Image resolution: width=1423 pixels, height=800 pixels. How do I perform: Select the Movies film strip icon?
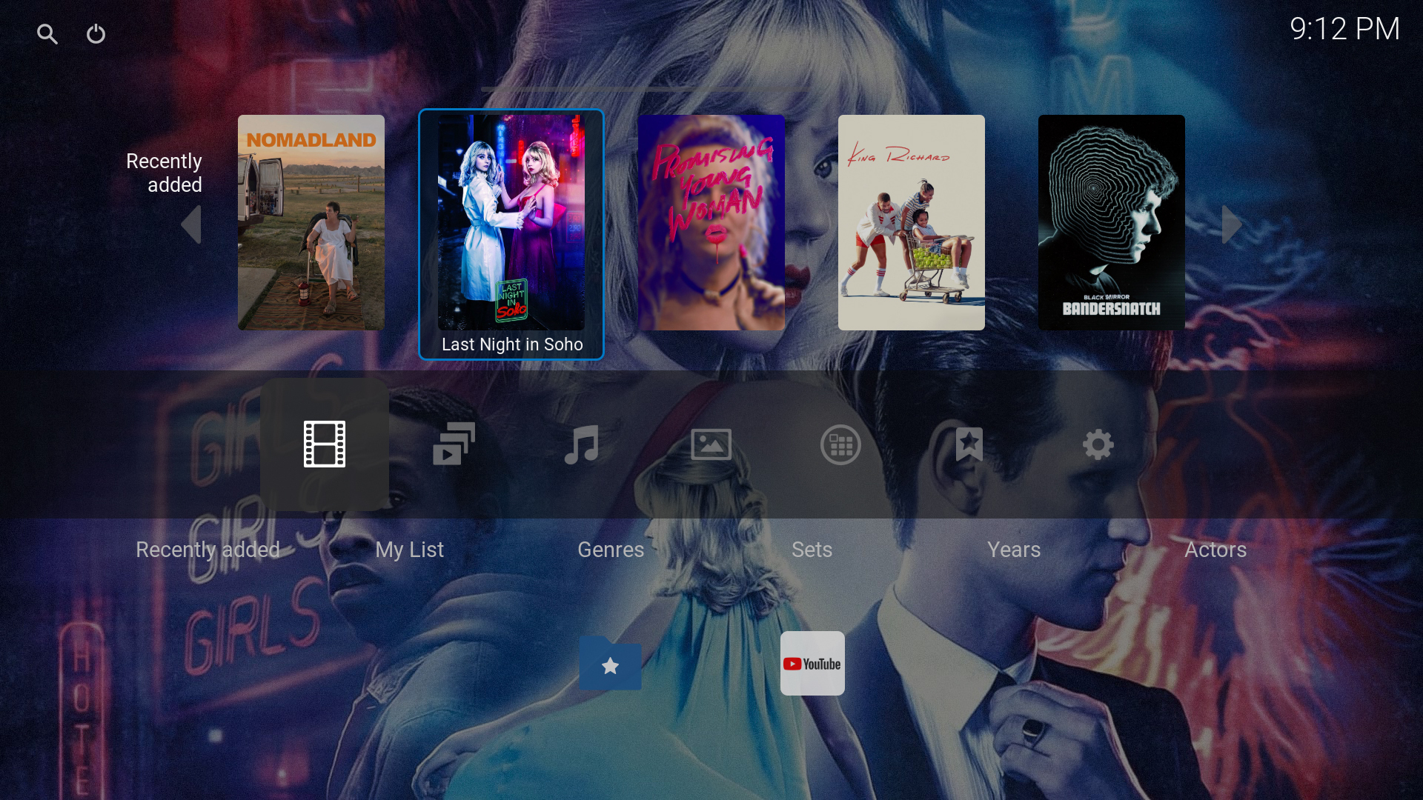tap(325, 444)
